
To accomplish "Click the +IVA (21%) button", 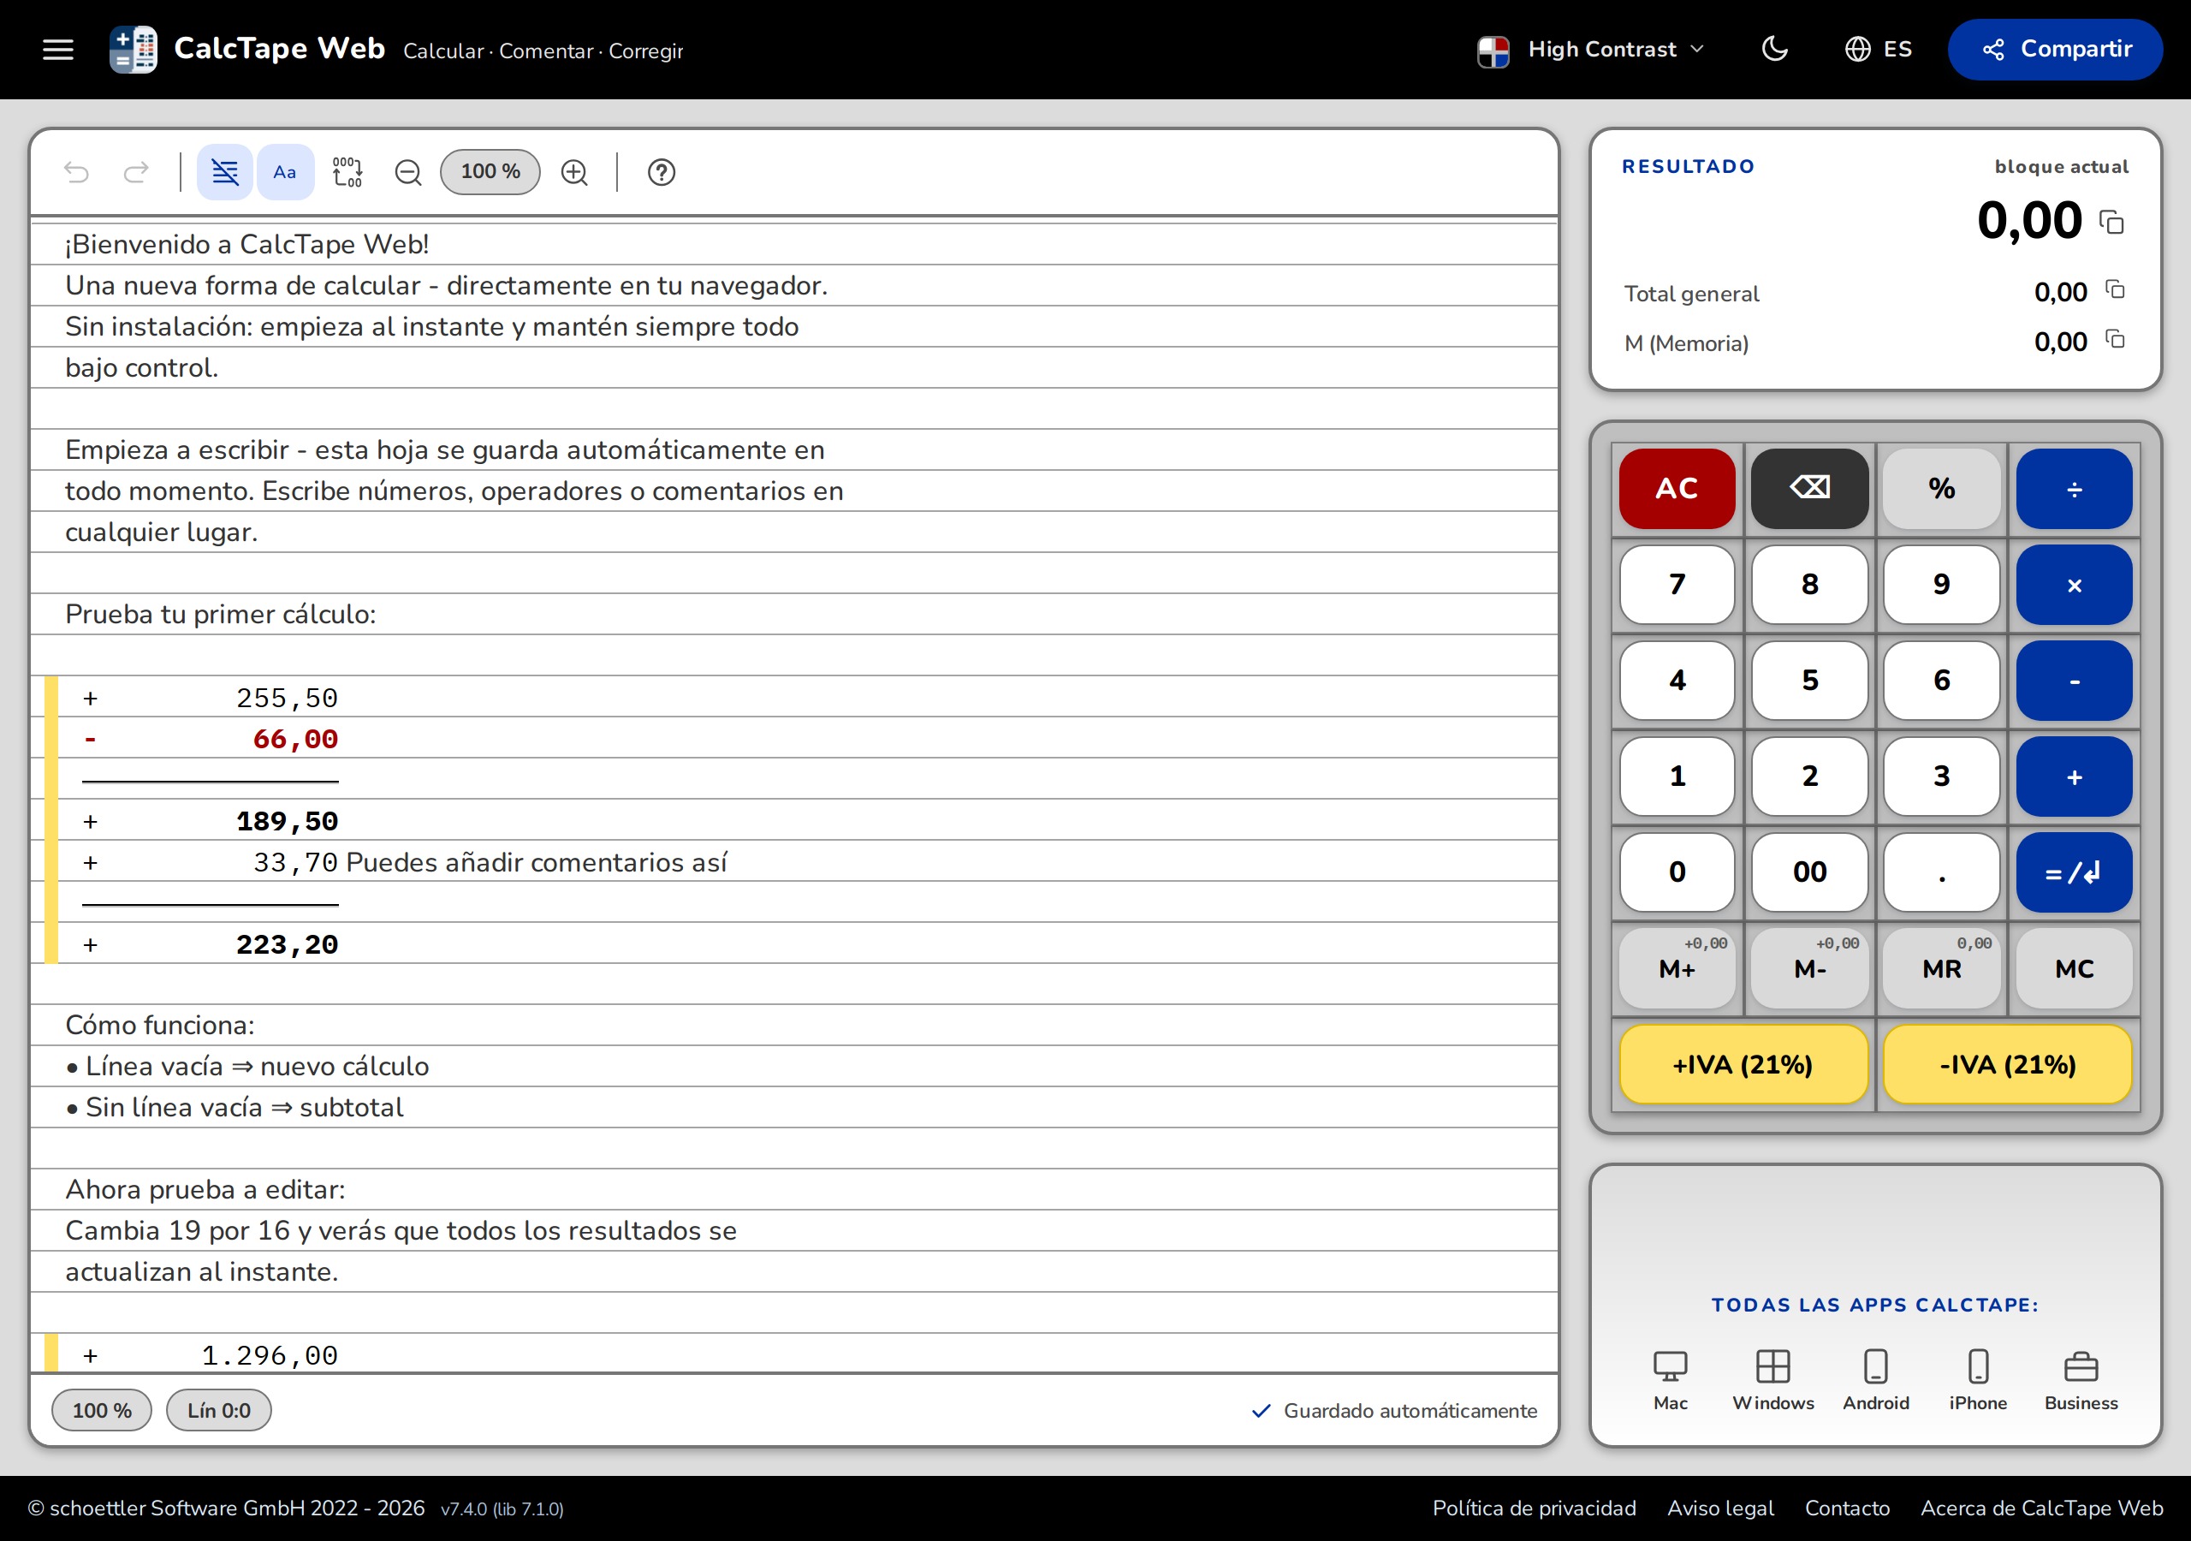I will (1743, 1064).
